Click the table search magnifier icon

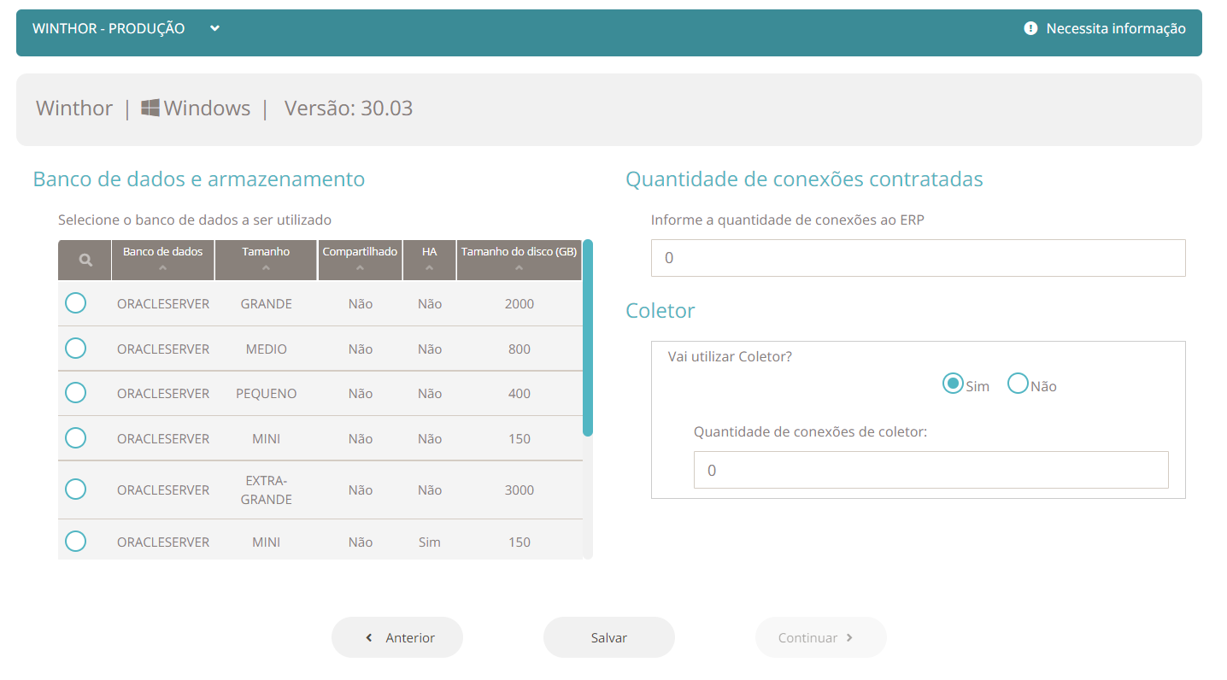pos(85,261)
